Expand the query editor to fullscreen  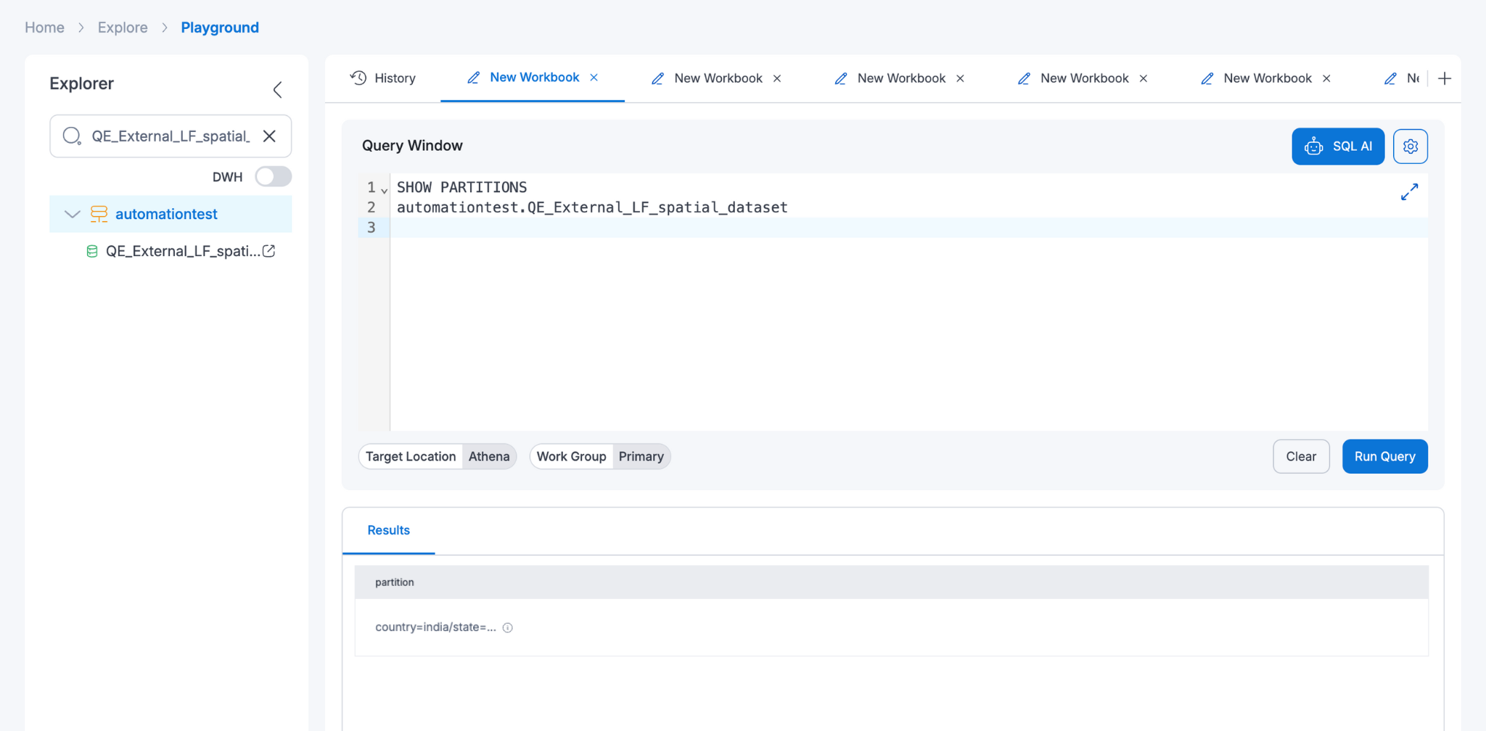pos(1408,191)
